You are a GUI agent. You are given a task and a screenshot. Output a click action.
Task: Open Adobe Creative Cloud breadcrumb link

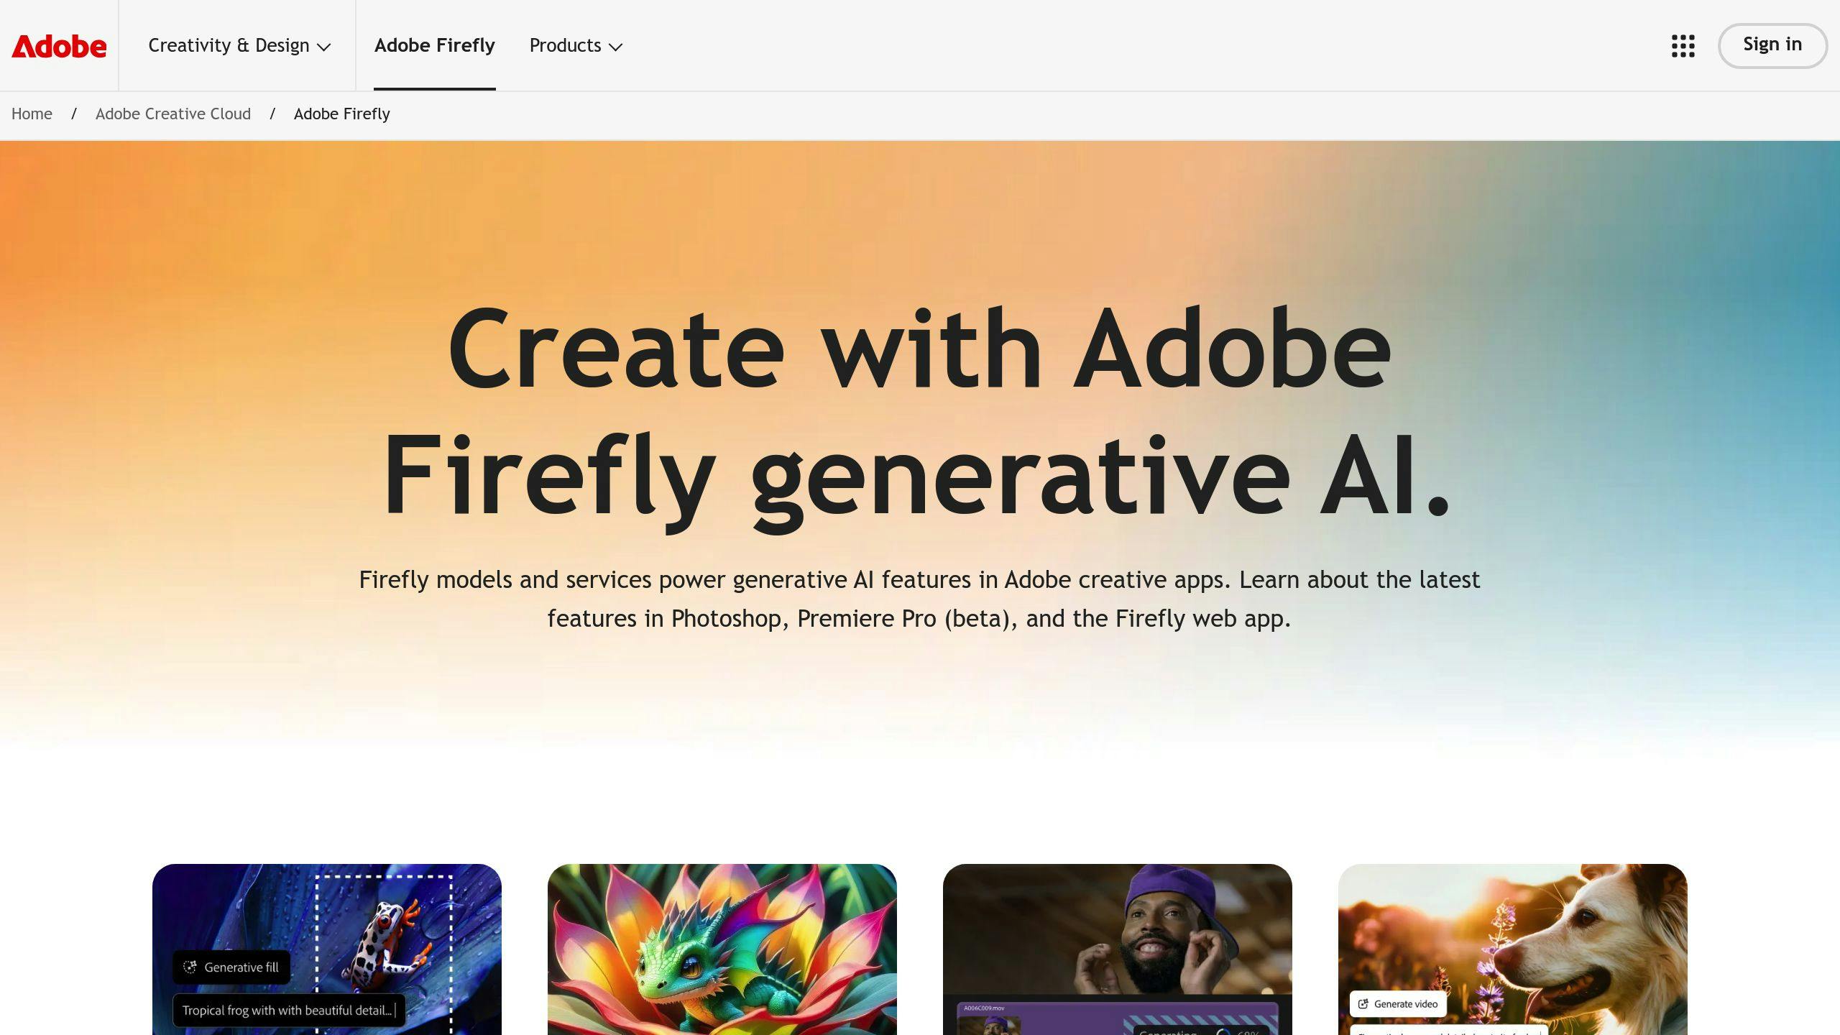173,114
